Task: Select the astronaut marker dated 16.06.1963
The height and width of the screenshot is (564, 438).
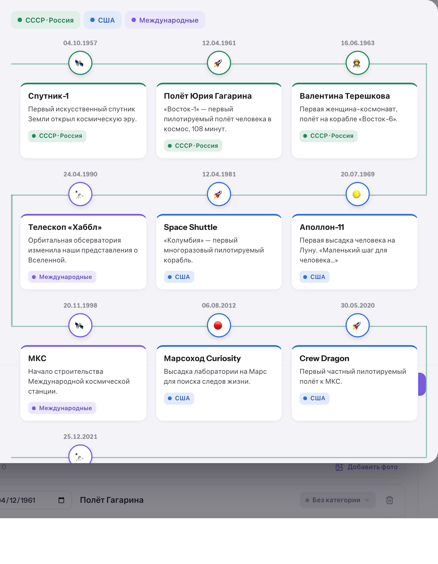Action: click(357, 63)
